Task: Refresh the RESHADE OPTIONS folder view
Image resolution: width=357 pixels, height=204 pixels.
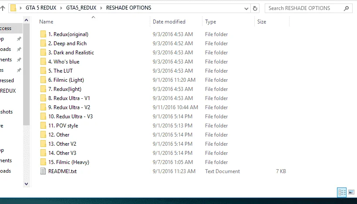Action: click(x=255, y=8)
